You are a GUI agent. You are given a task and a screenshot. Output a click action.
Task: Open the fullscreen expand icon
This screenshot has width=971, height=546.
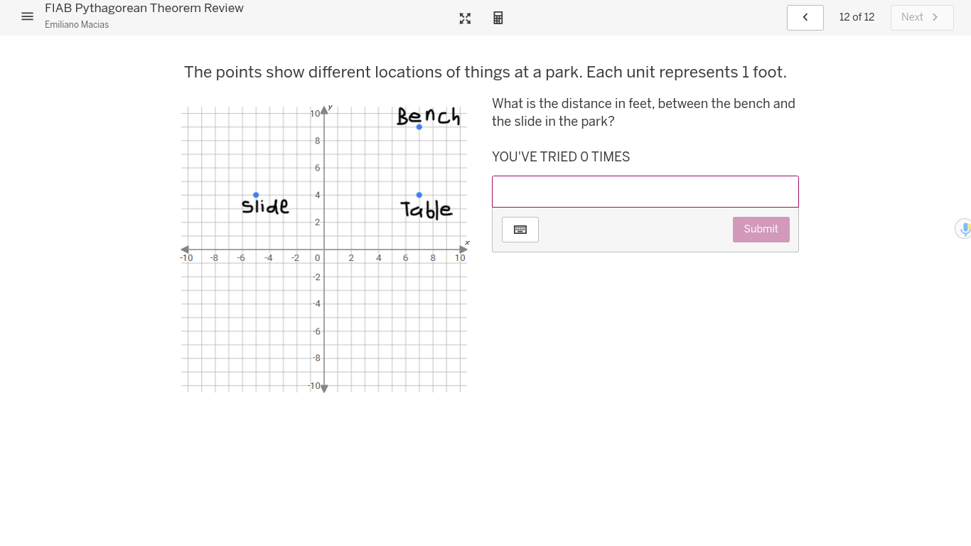[465, 18]
